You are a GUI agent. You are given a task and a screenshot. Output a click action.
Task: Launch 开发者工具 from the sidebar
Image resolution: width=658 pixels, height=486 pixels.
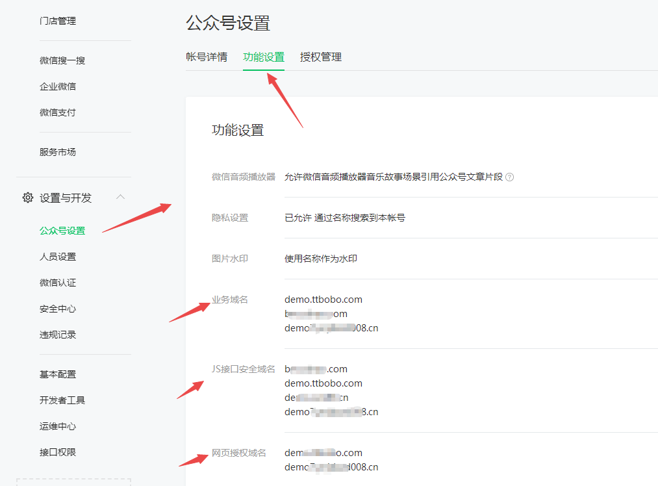(x=62, y=400)
